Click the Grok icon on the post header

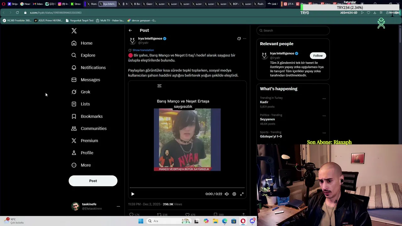(x=239, y=39)
